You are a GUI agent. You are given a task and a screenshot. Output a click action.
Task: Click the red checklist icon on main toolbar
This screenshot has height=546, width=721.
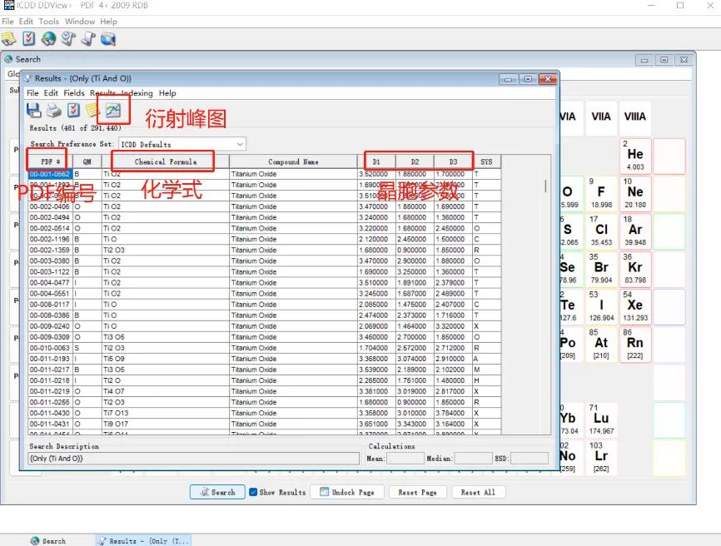point(27,38)
